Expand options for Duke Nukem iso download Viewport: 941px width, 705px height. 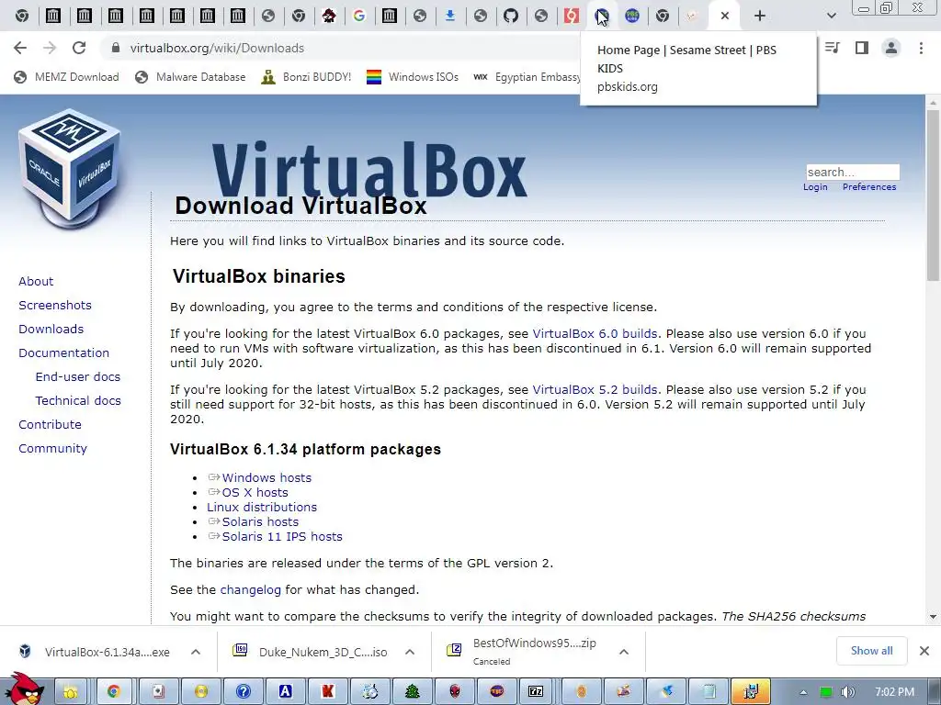410,652
